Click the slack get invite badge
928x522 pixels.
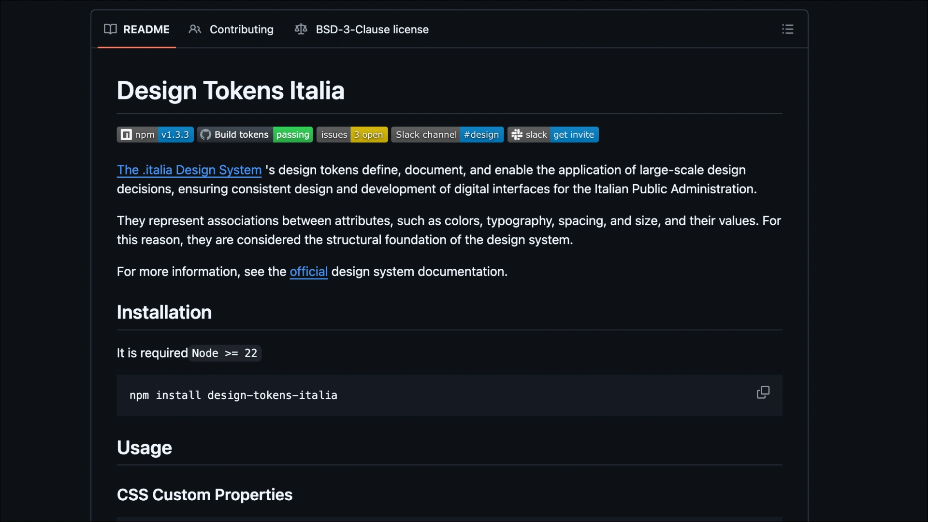tap(553, 135)
